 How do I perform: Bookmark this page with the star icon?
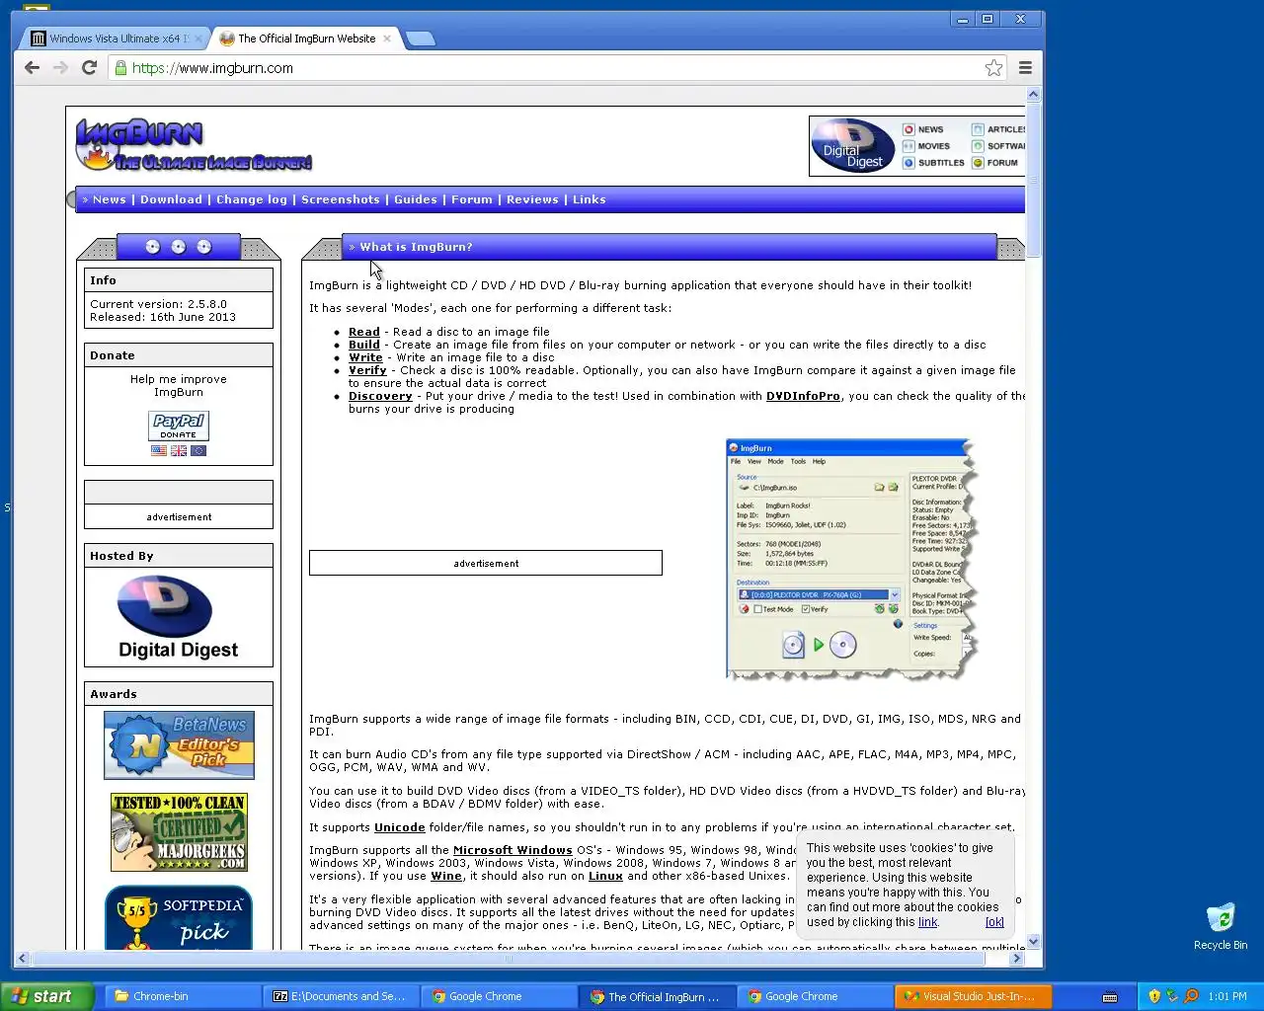993,68
